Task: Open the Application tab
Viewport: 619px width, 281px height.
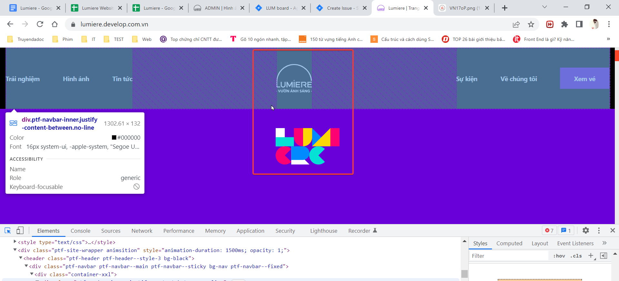Action: click(251, 231)
